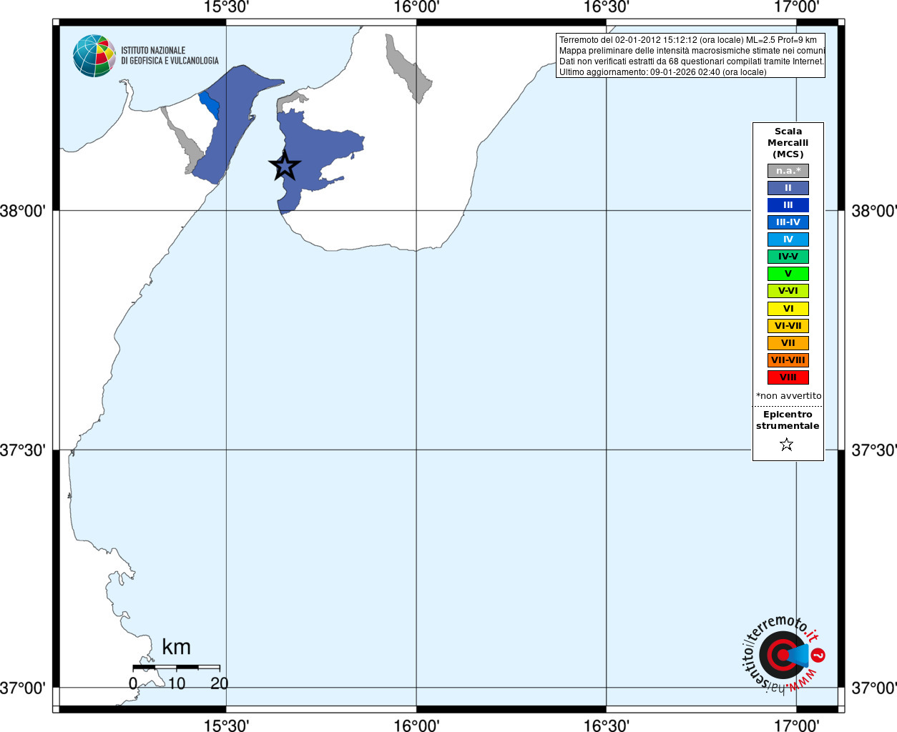Select the red VIII intensity legend swatch

(x=788, y=377)
